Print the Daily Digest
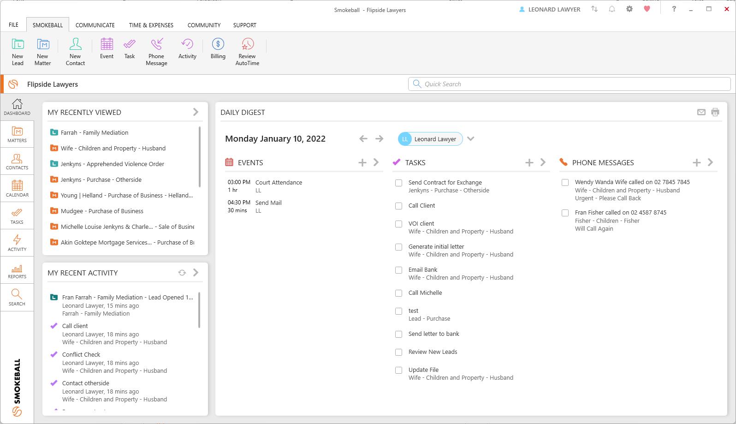 715,112
